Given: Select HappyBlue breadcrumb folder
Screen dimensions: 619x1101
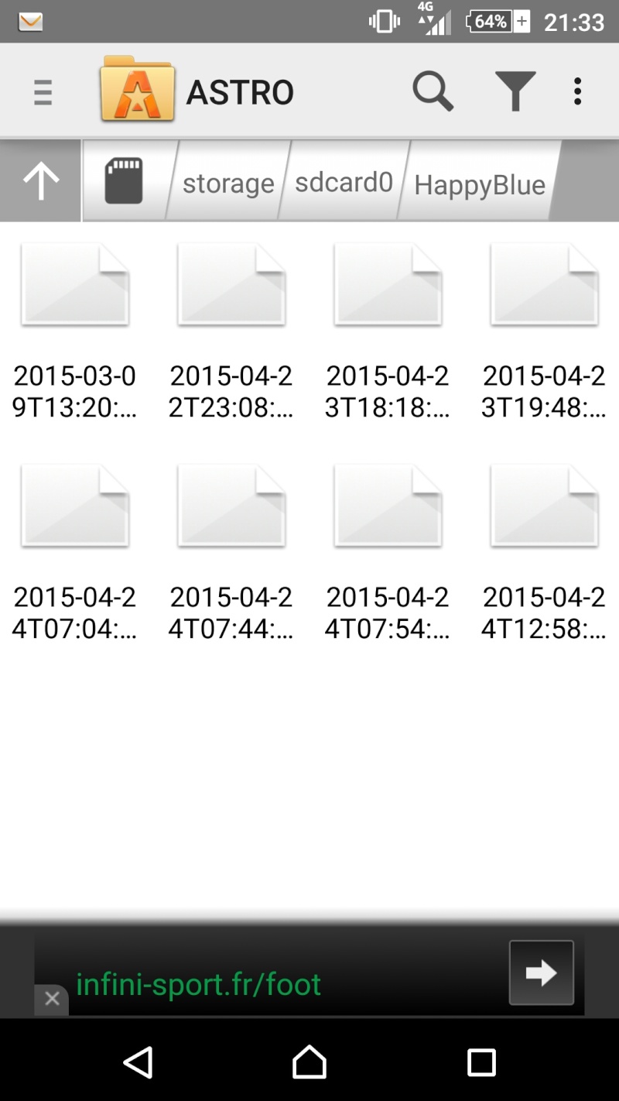Looking at the screenshot, I should click(x=480, y=184).
